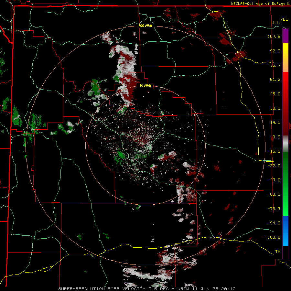
Task: Select the -63.1 velocity scale value
Action: [x=274, y=194]
